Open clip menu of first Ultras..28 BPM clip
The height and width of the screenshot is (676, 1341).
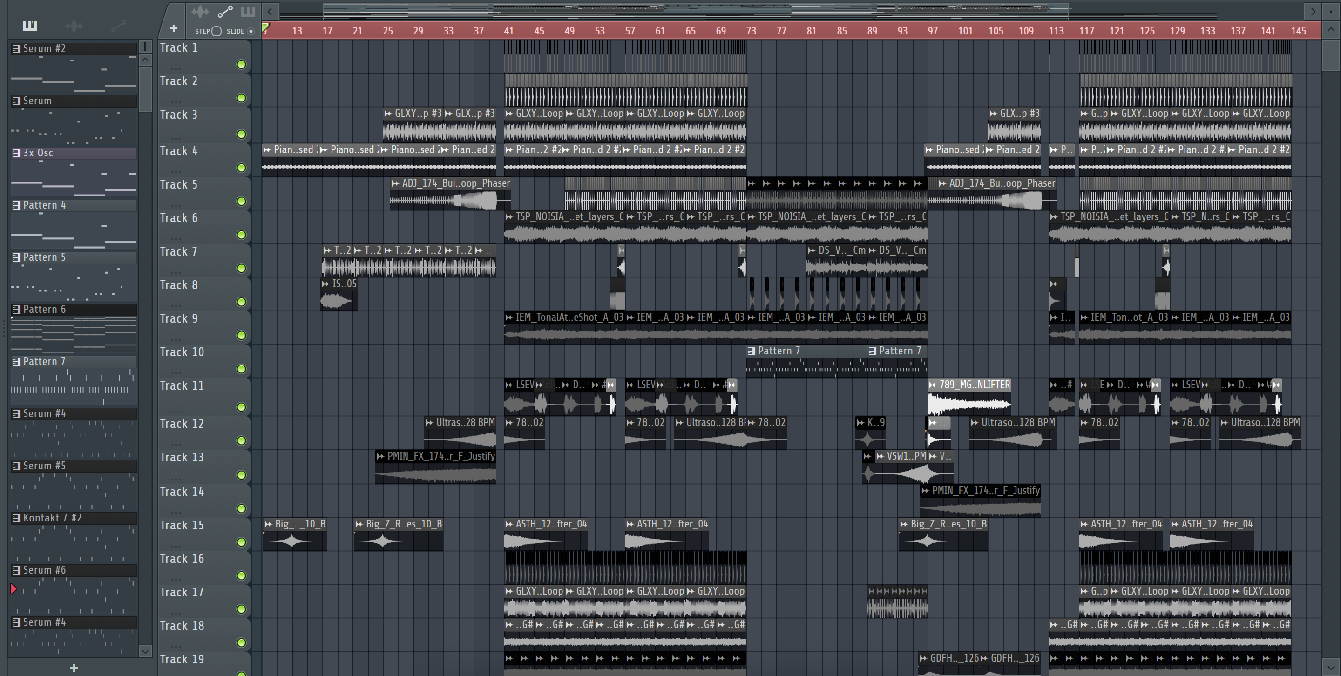tap(429, 423)
